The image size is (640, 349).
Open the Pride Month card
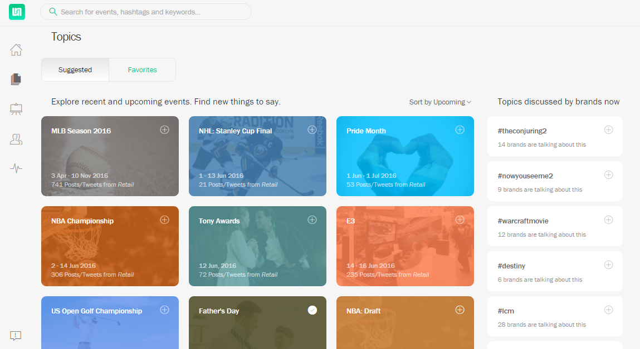pos(405,156)
